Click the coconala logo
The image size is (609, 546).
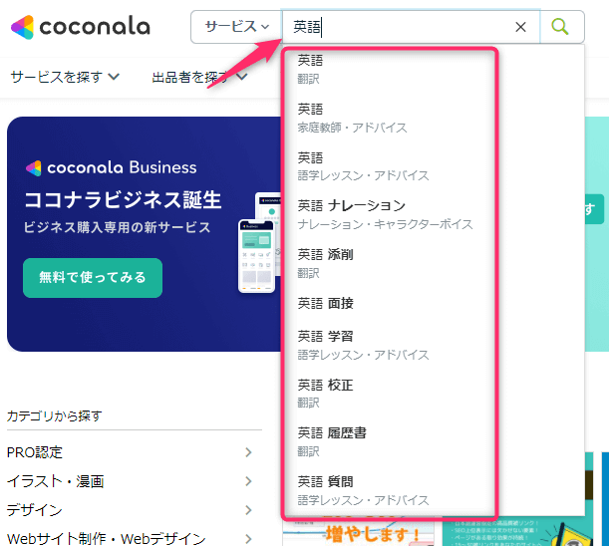coord(81,27)
